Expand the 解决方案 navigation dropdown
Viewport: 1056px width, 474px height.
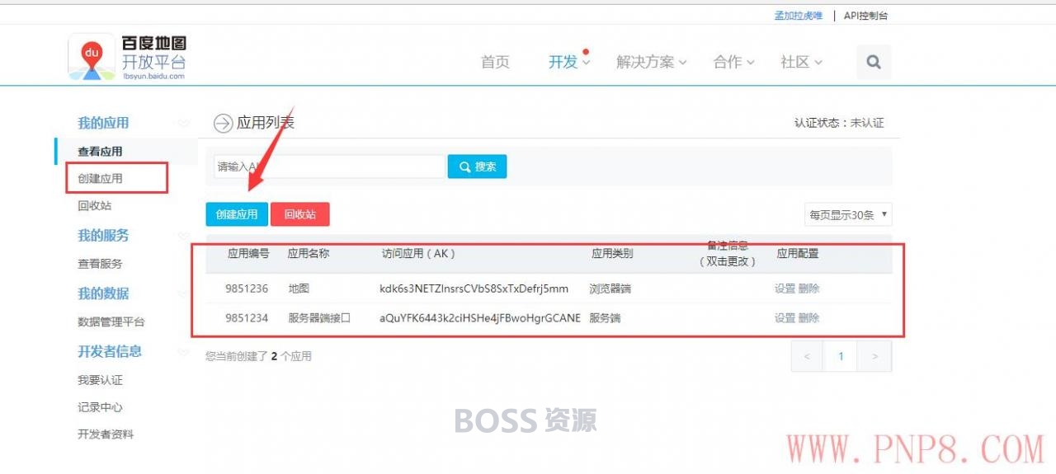[x=652, y=62]
